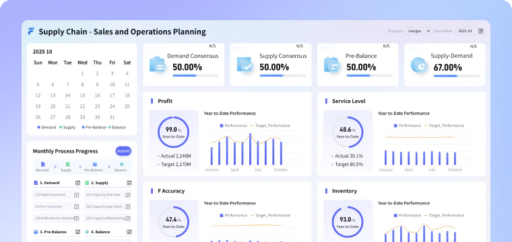Image resolution: width=512 pixels, height=242 pixels.
Task: Click the Pre-Balance legend under the calendar
Action: point(94,127)
